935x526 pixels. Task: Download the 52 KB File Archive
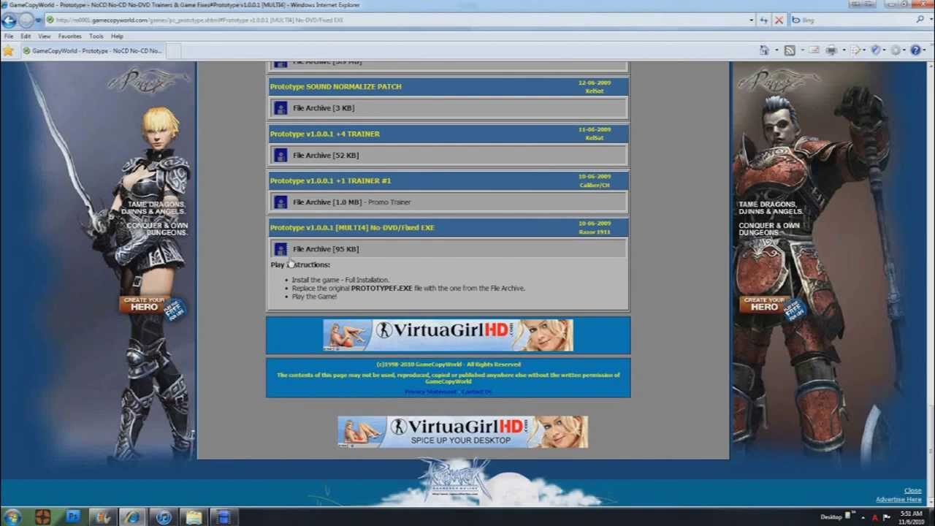point(326,156)
